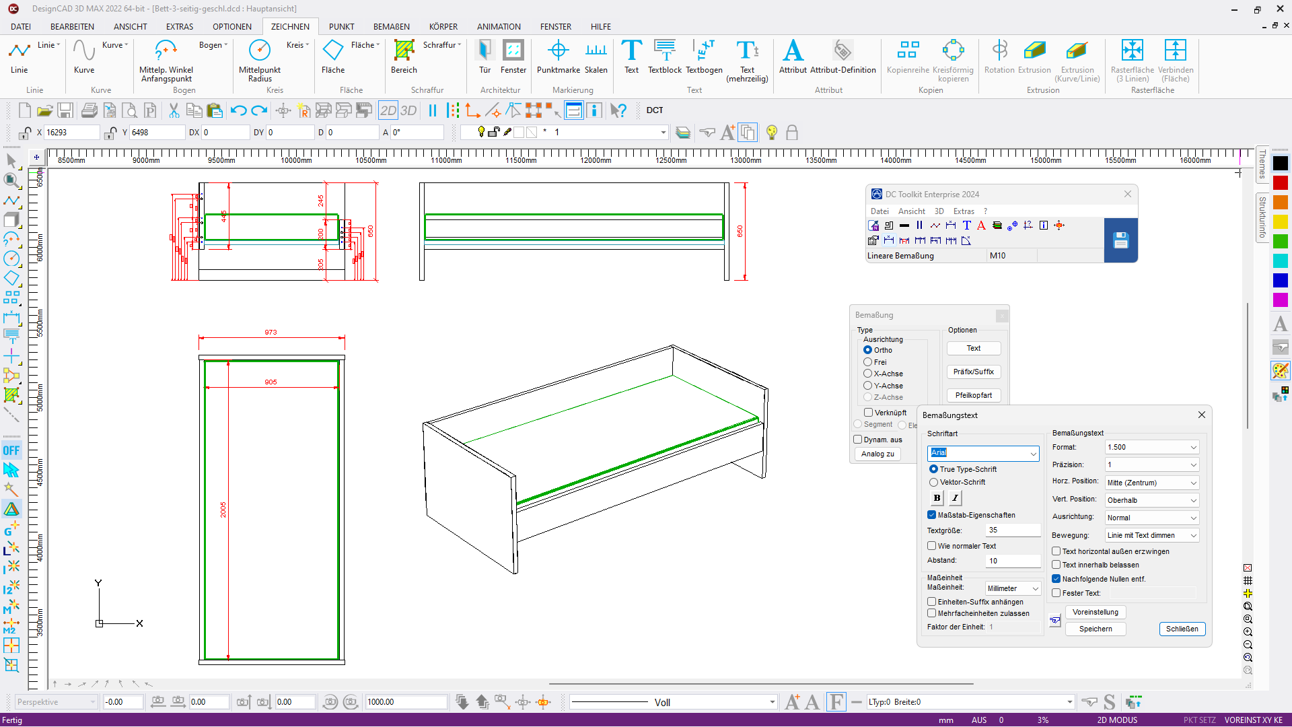
Task: Switch to 3D mode button
Action: tap(408, 110)
